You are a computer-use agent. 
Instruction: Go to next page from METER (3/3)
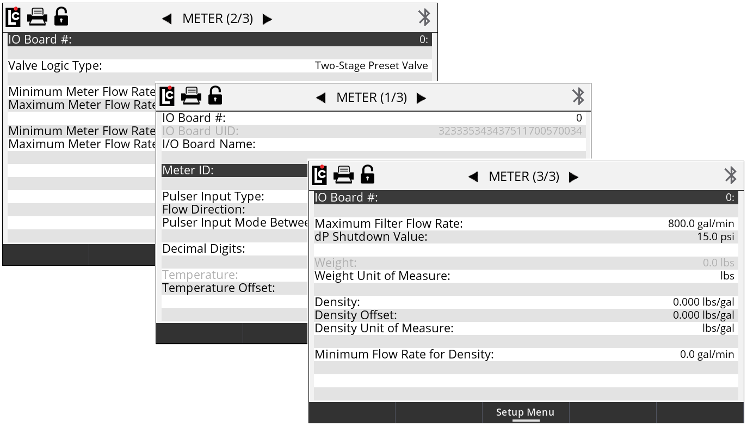(573, 177)
